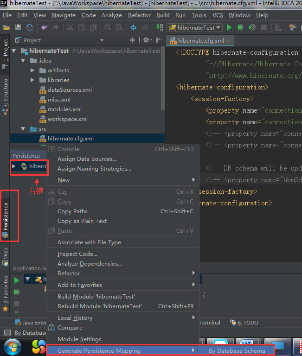This screenshot has width=302, height=356.
Task: Debug application server with bug icon
Action: 17,292
